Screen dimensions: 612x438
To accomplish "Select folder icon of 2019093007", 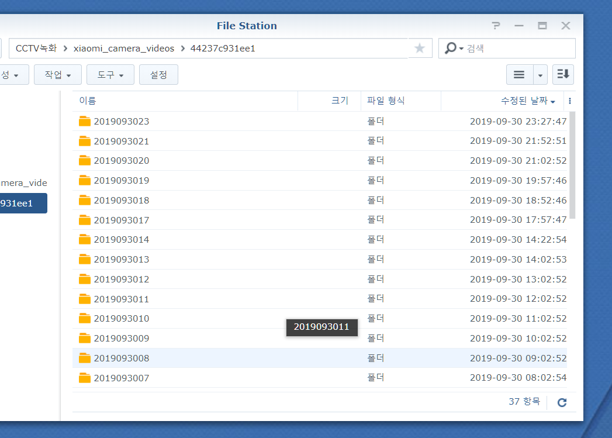I will pos(84,378).
